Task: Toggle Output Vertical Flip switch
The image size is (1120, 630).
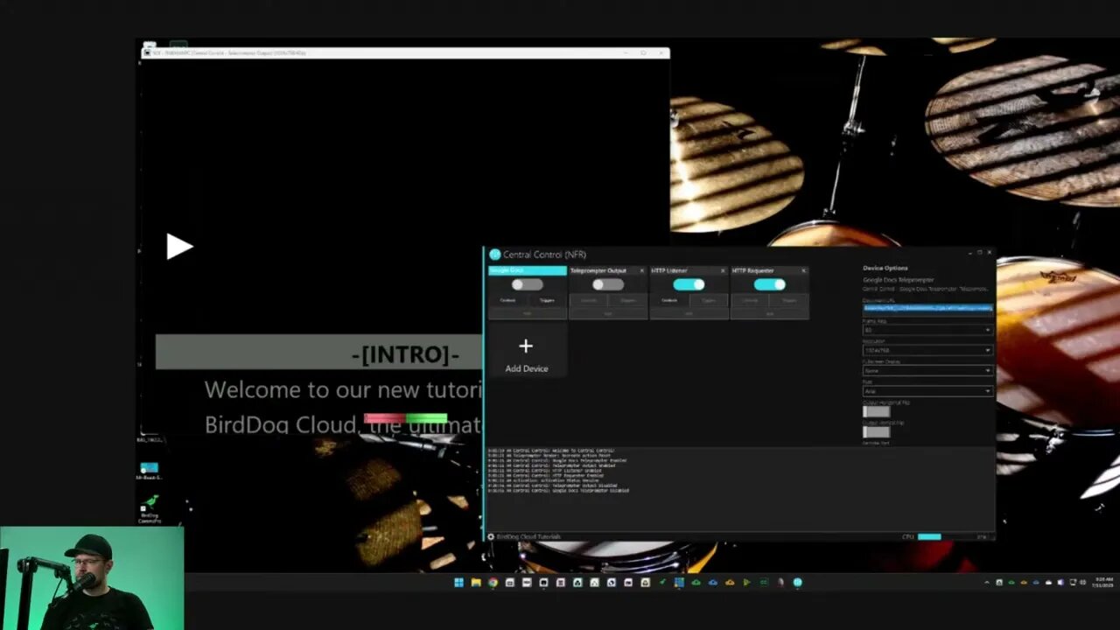Action: click(x=876, y=431)
